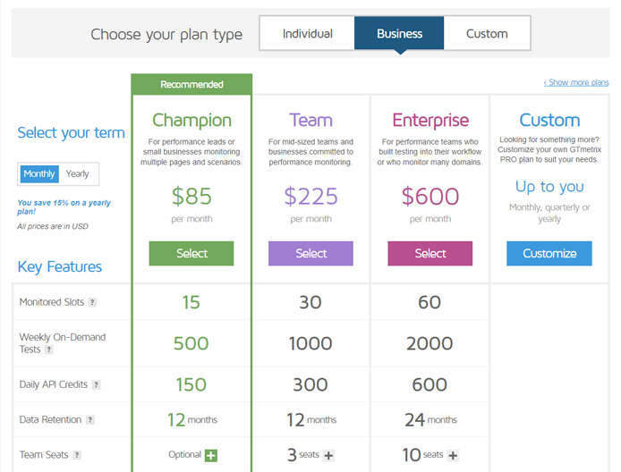Open Team Seats help question icon

(77, 455)
